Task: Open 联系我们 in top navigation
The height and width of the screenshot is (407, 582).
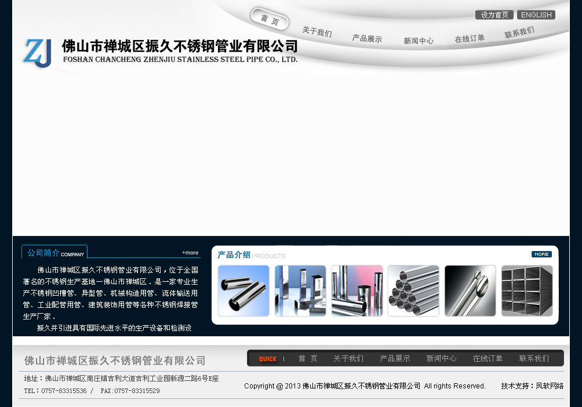Action: (519, 33)
